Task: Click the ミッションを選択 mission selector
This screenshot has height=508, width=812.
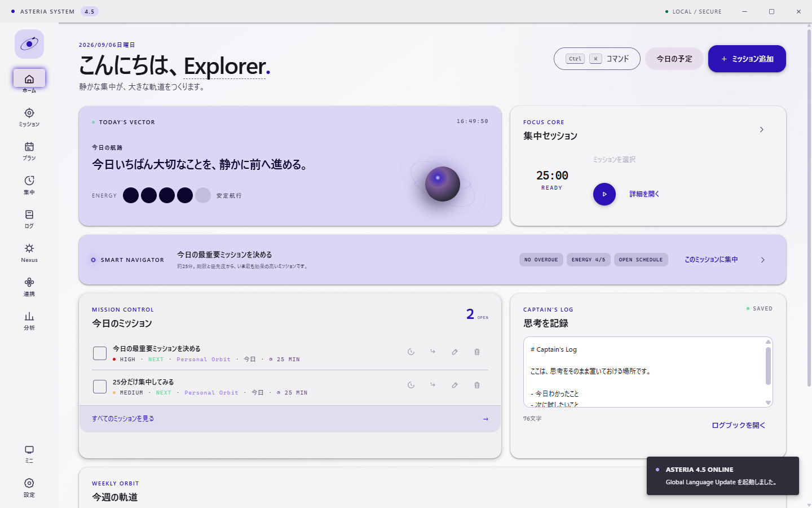Action: coord(614,160)
